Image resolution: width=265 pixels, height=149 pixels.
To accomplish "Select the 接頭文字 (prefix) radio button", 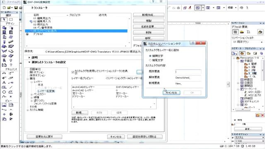I will [150, 56].
